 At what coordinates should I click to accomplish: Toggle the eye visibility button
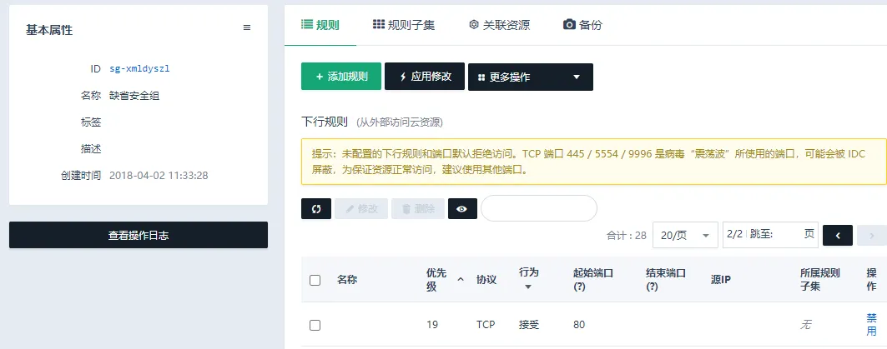coord(462,209)
